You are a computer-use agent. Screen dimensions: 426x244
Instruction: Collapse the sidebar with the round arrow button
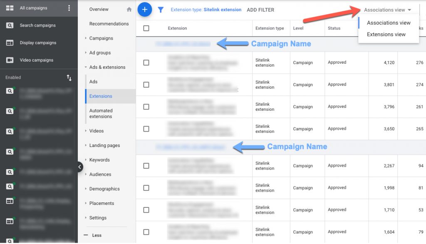(79, 167)
